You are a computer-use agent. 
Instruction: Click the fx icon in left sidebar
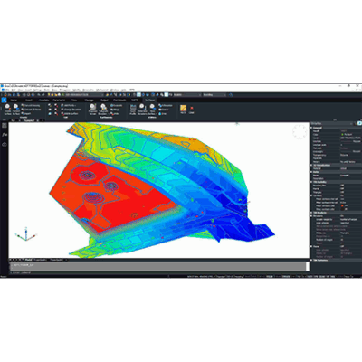5,135
